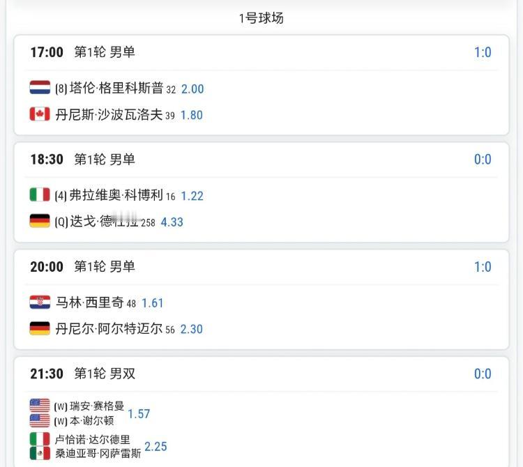
Task: Select odds 1.57 for the Seggerman/Shelton pair
Action: coord(139,414)
